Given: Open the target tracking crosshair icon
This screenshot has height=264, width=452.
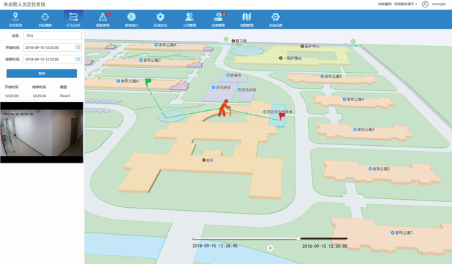Looking at the screenshot, I should click(45, 20).
